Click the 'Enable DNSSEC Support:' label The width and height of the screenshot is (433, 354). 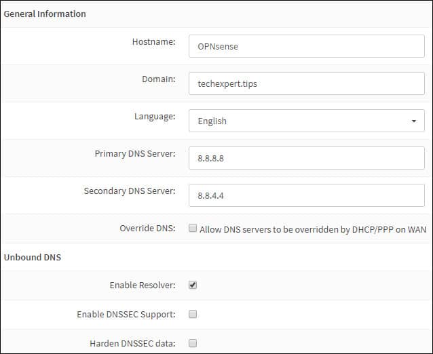coord(126,314)
